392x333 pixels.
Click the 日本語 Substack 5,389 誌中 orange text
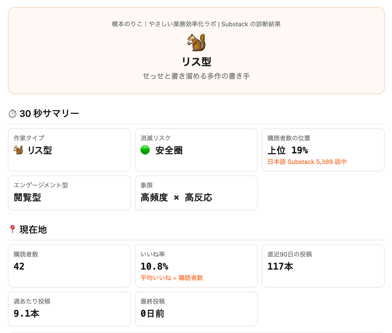[307, 162]
